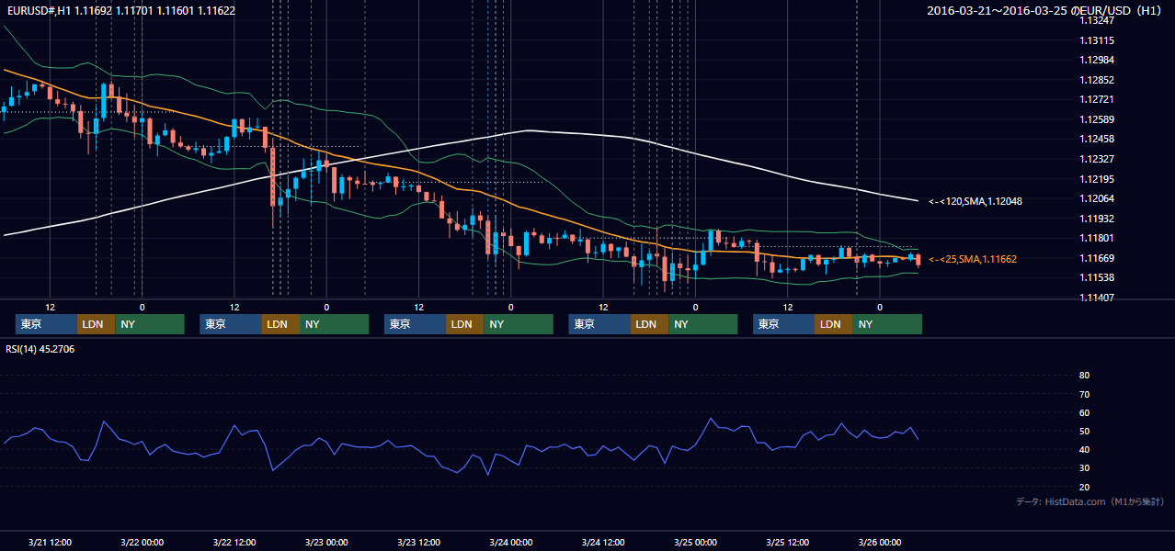Image resolution: width=1175 pixels, height=551 pixels.
Task: Click price axis label 1.12064
Action: (x=1097, y=198)
